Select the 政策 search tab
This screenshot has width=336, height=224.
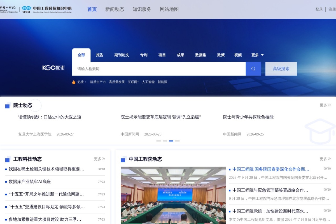(221, 55)
